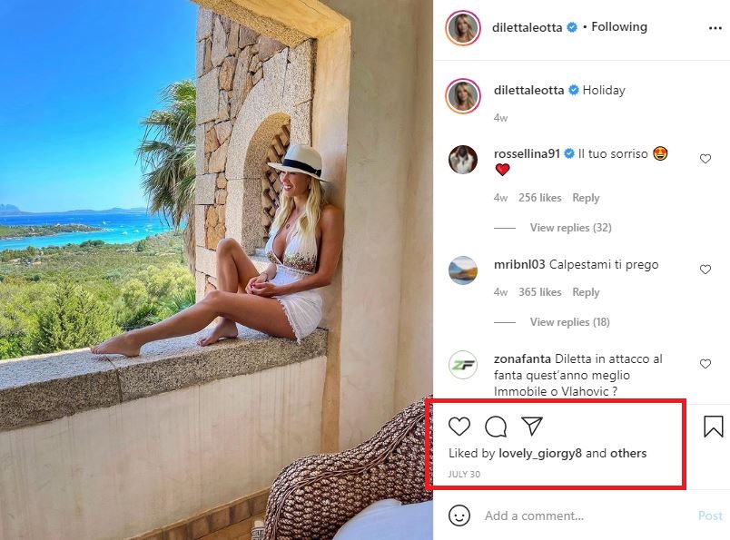Like the post with the heart icon
The height and width of the screenshot is (540, 730).
click(x=459, y=427)
